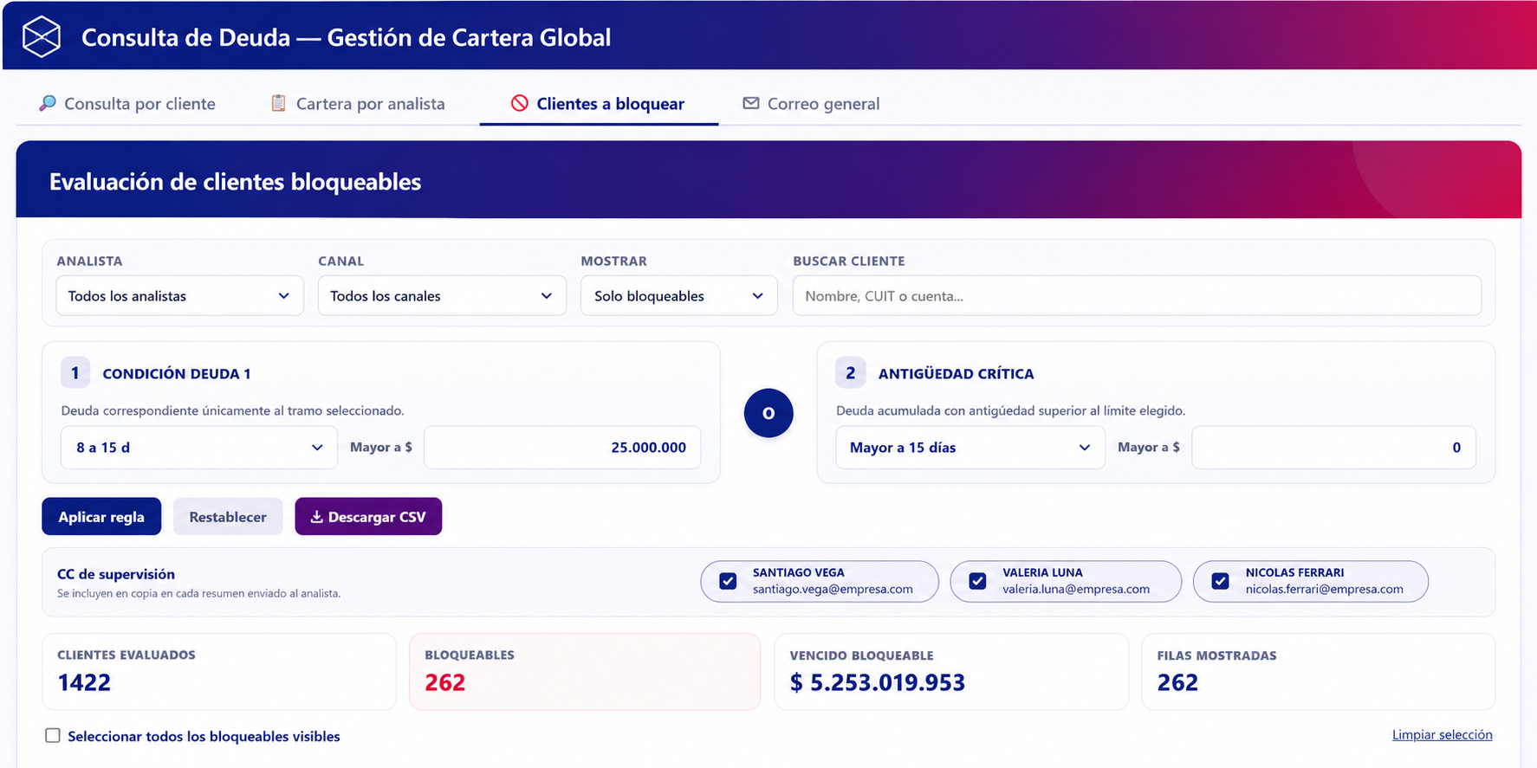Click the number 1 badge of Condición Deuda 1
Screen dimensions: 1537x768
point(75,373)
